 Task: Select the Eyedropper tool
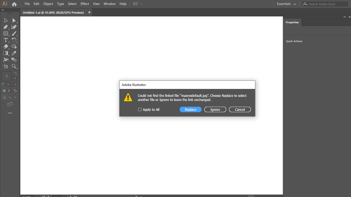click(x=14, y=53)
